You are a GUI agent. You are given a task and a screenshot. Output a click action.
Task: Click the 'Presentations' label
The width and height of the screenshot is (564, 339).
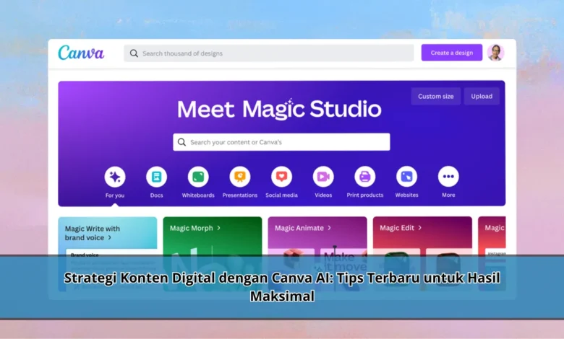(240, 195)
